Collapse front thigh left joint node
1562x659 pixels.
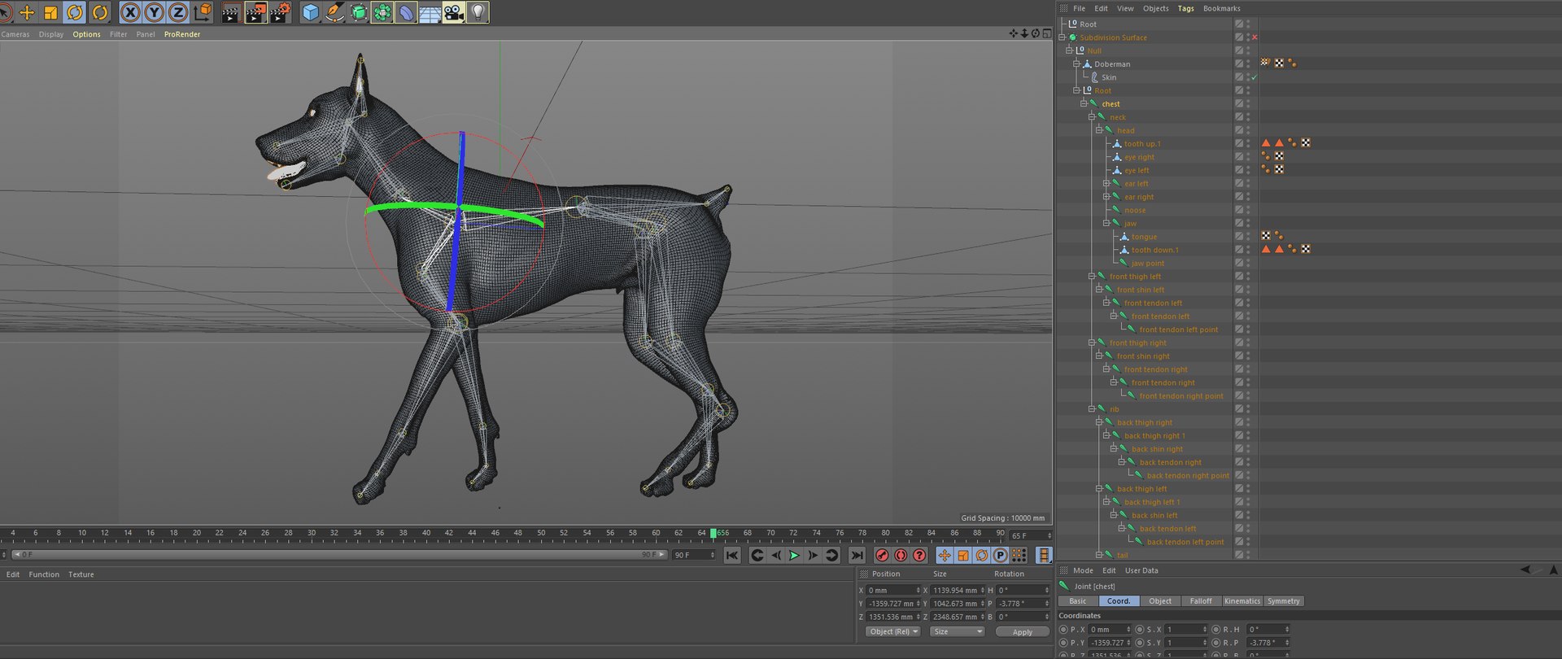[x=1092, y=277]
